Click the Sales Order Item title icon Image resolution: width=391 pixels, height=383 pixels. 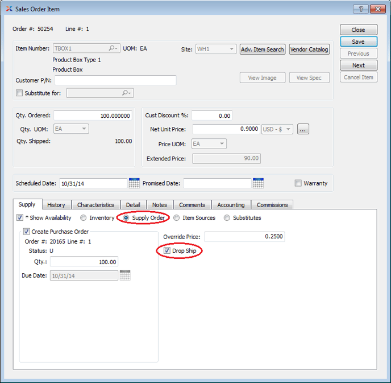click(x=8, y=10)
